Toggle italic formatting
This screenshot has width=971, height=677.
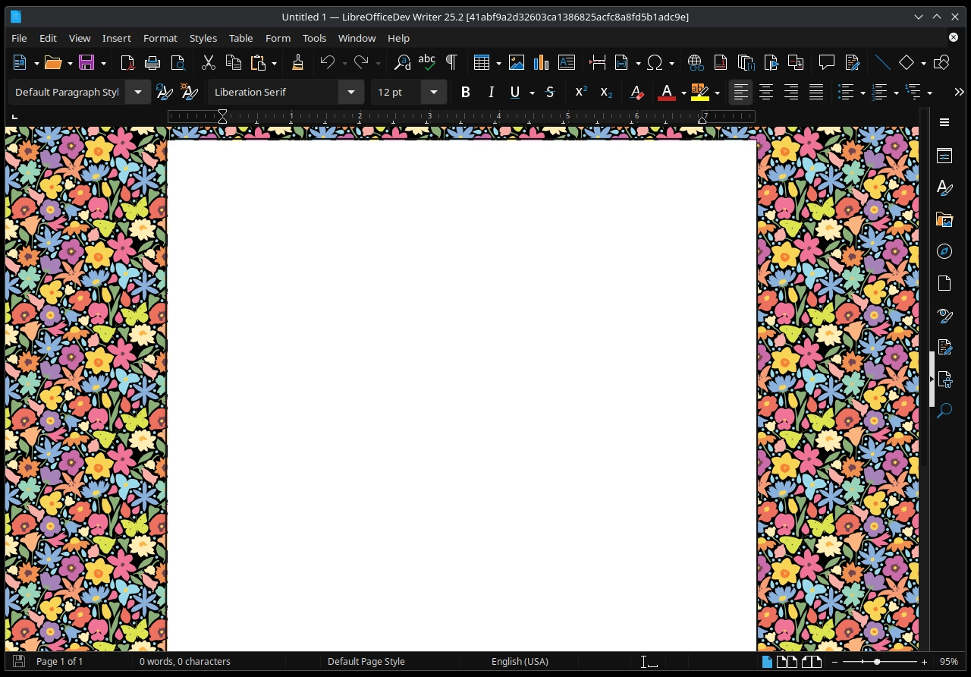tap(491, 92)
